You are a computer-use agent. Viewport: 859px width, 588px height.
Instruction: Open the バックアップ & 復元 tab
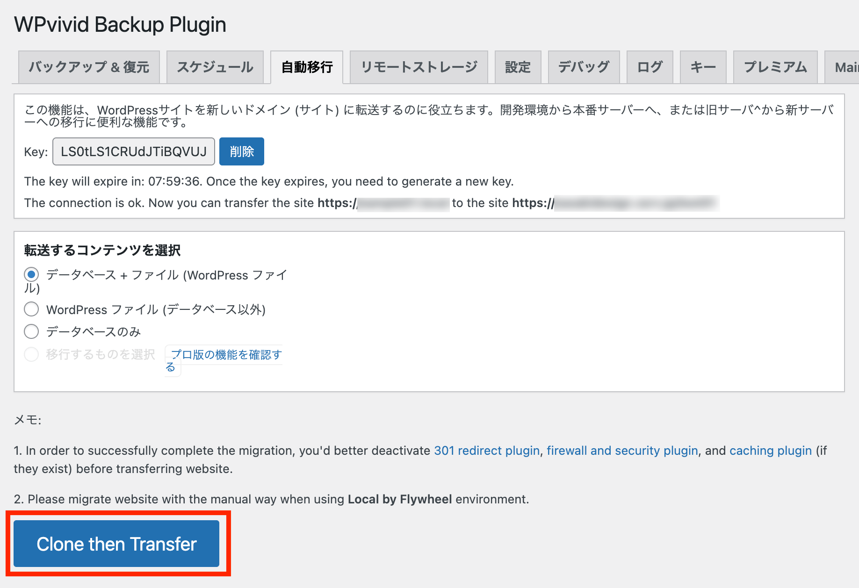tap(89, 67)
